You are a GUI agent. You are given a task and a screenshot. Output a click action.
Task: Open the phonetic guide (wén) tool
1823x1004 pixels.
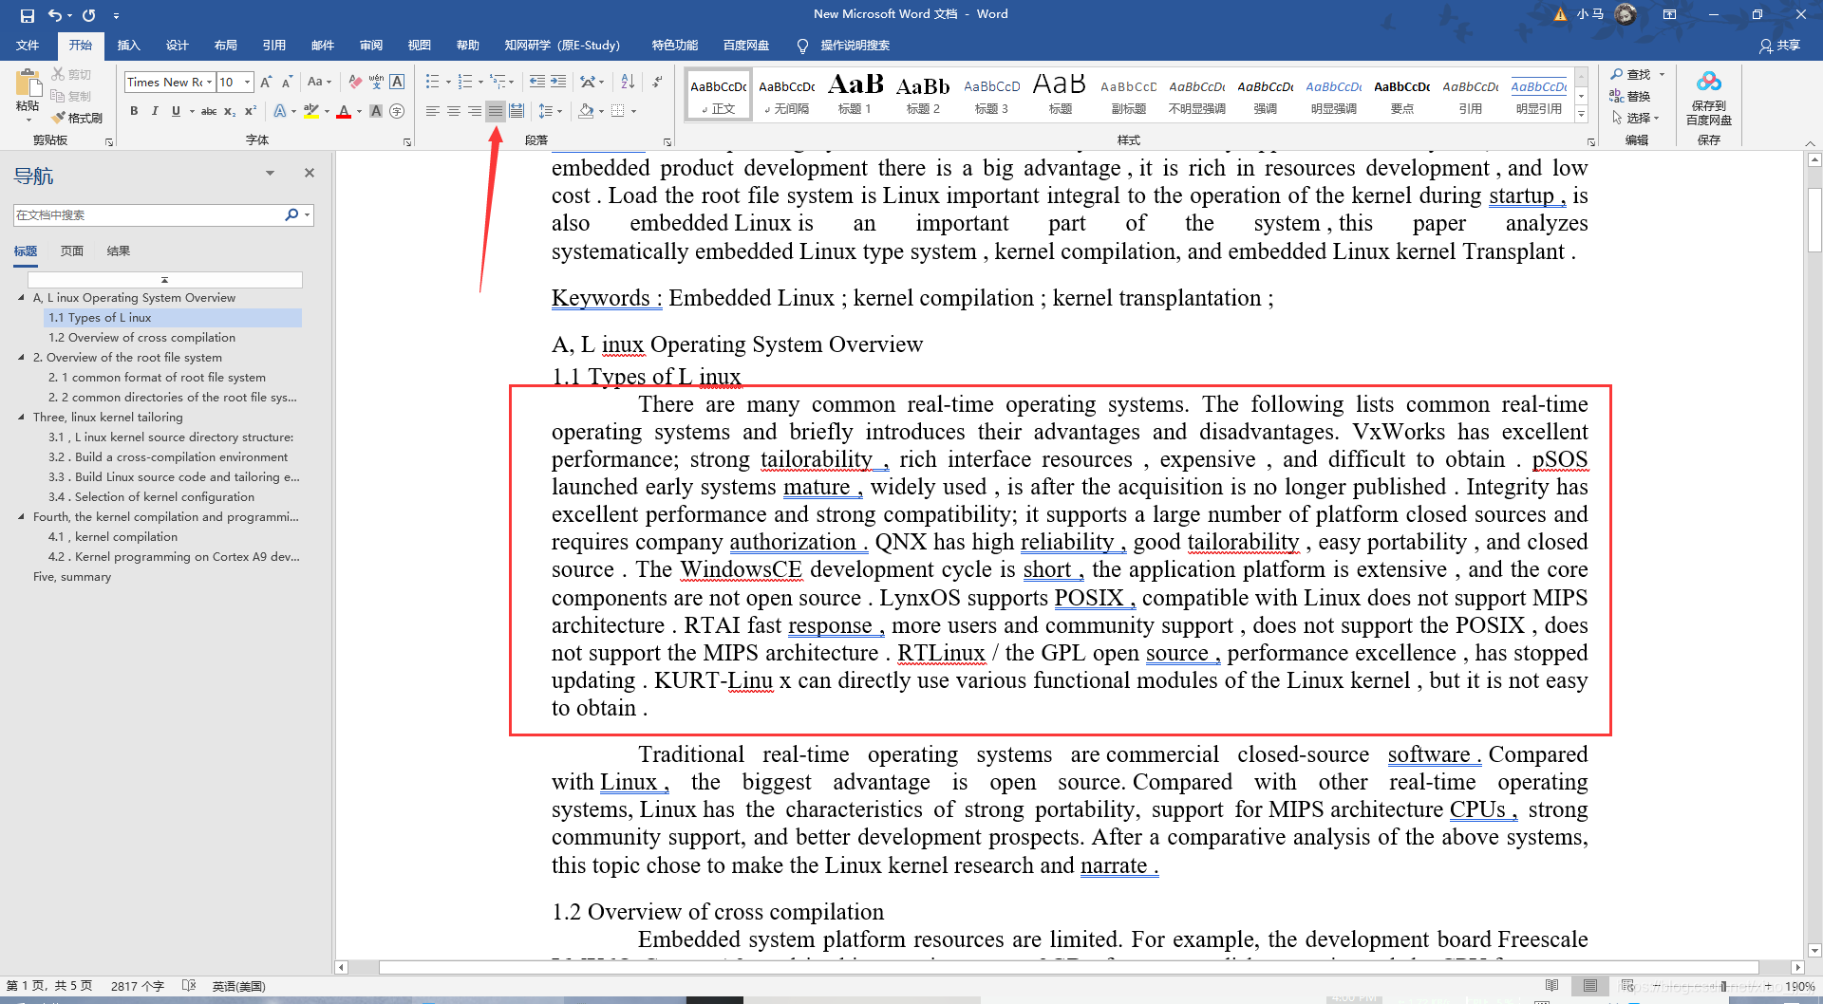[x=376, y=83]
